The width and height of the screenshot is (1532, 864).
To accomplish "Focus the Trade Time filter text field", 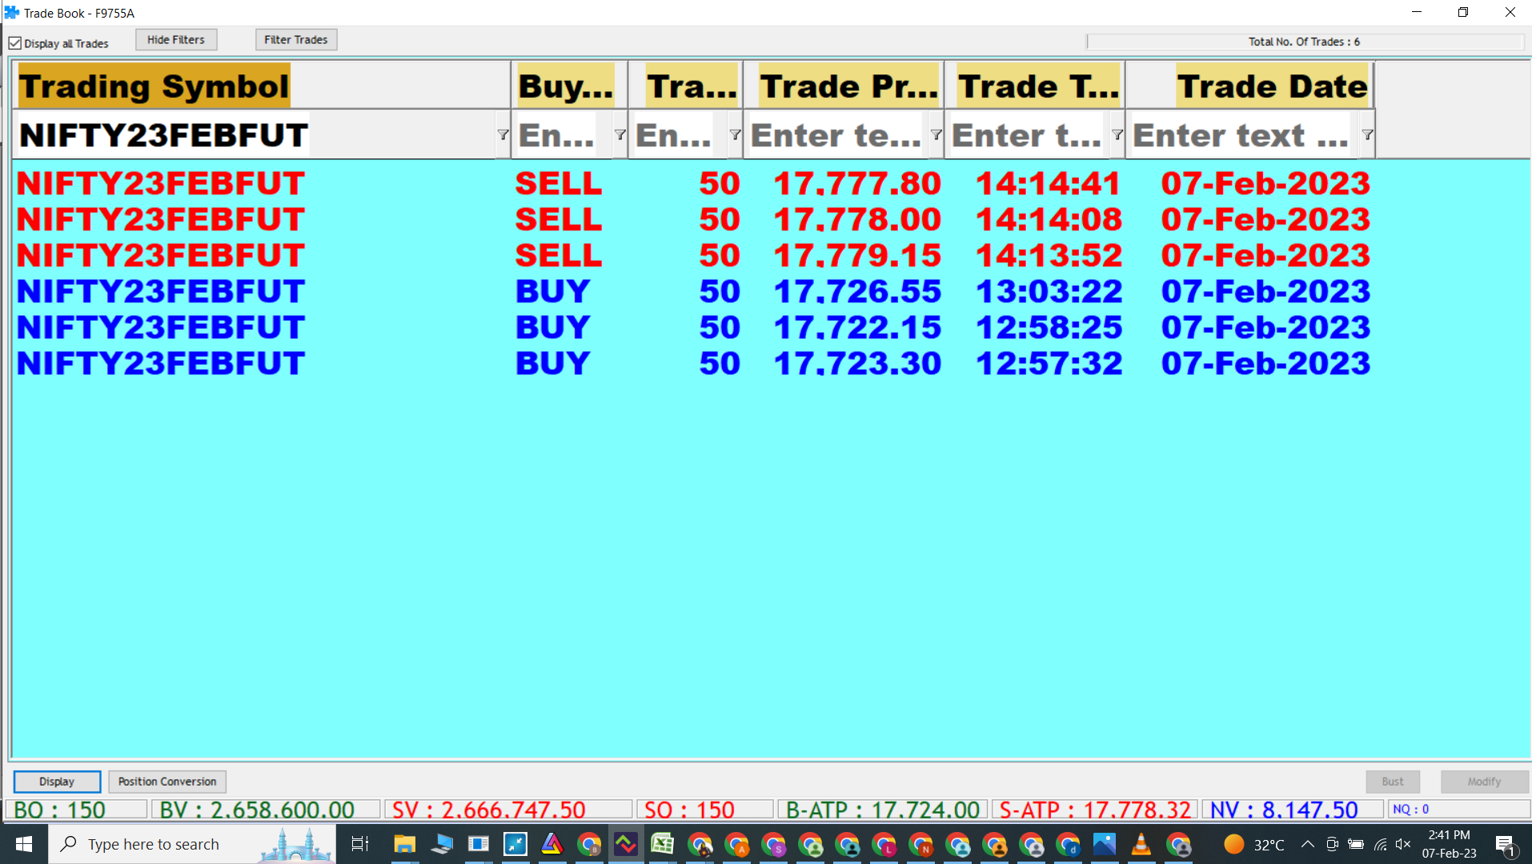I will click(1029, 134).
